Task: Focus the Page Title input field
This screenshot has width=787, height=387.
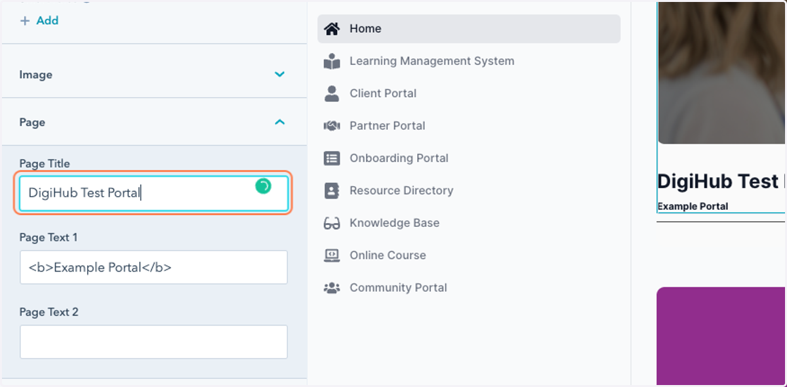Action: pos(153,193)
